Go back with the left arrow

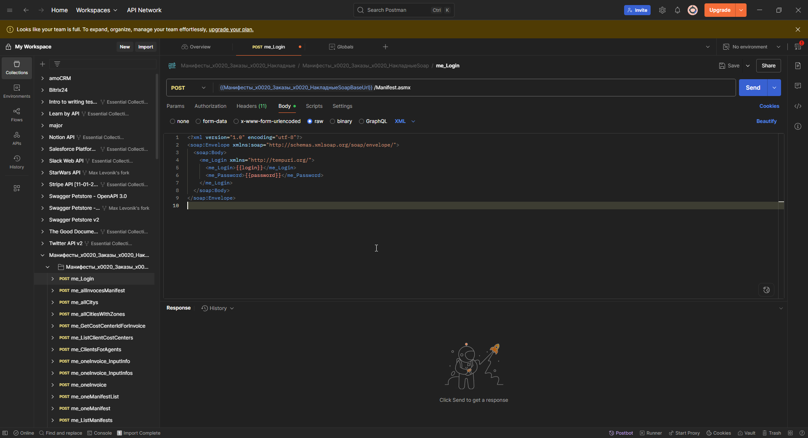[x=26, y=10]
